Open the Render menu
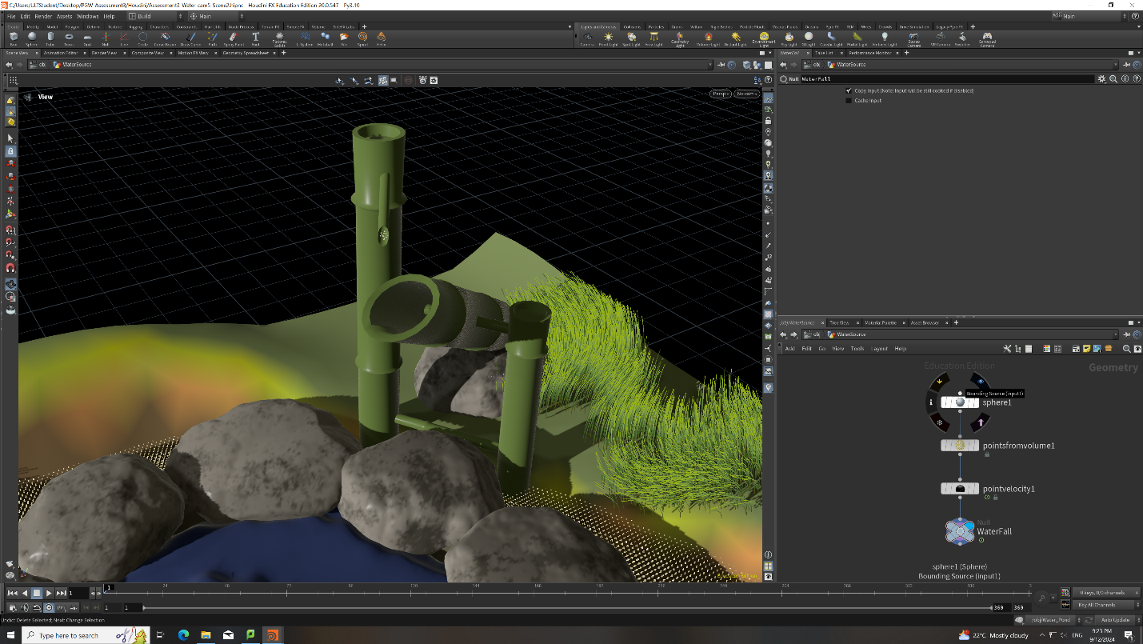The width and height of the screenshot is (1143, 644). (x=42, y=16)
